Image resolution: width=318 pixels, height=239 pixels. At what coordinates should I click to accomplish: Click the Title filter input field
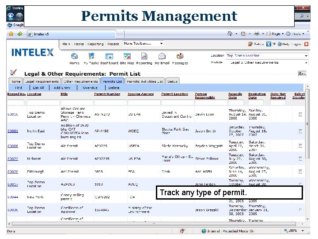[77, 102]
